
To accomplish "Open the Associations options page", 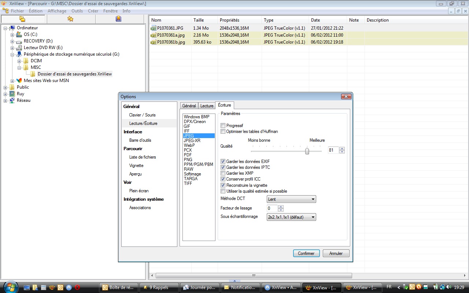I will [x=140, y=208].
